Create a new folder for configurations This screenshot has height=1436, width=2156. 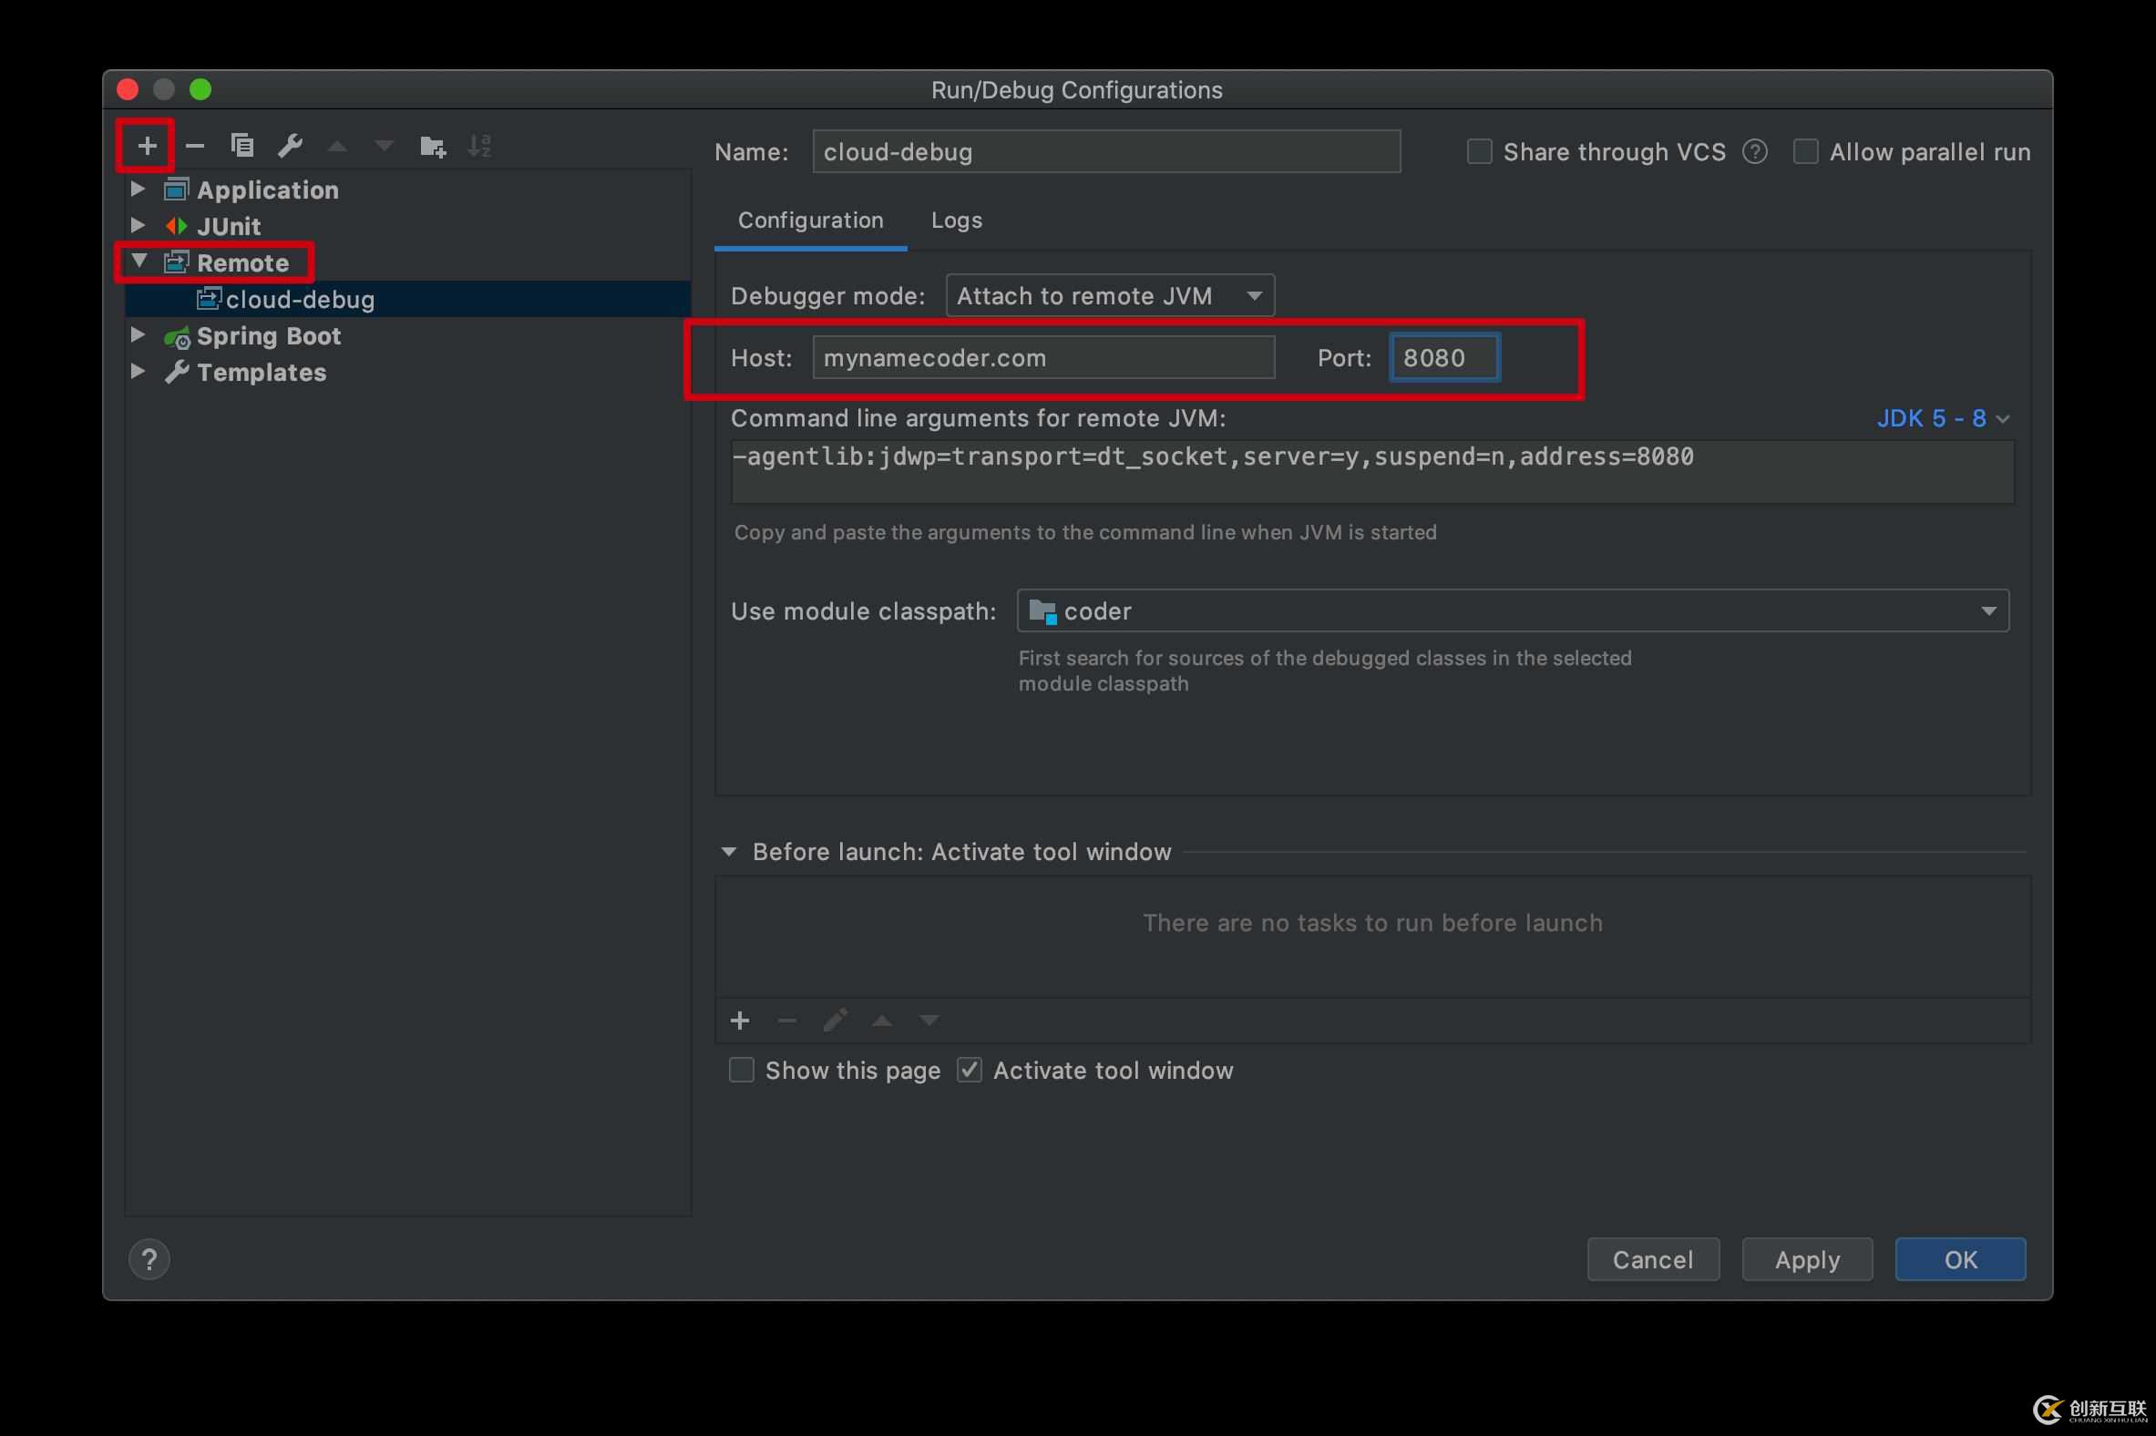tap(432, 146)
